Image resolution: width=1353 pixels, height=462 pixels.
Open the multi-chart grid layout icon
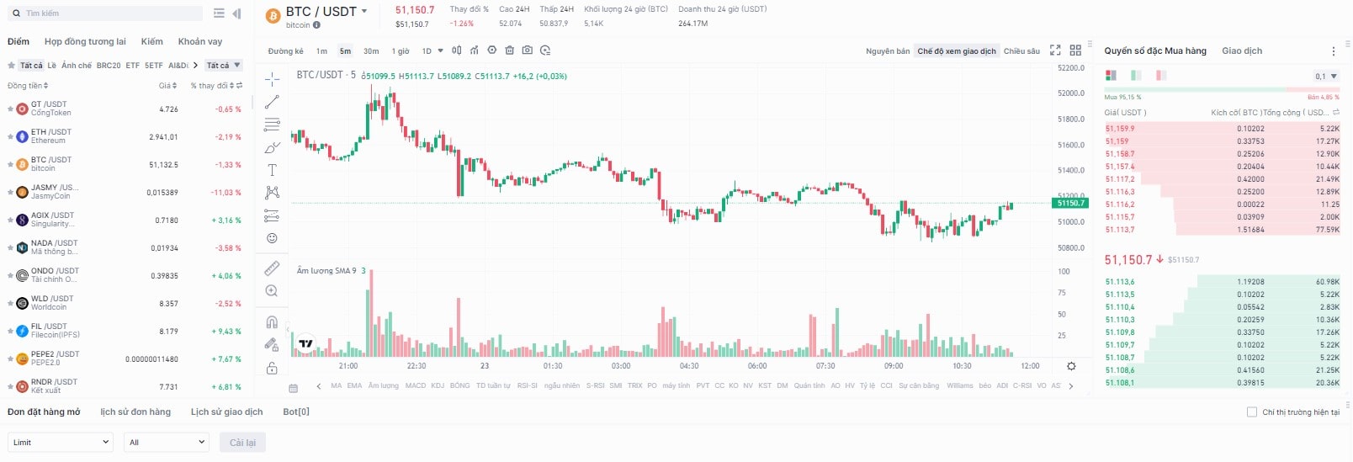tap(1075, 50)
